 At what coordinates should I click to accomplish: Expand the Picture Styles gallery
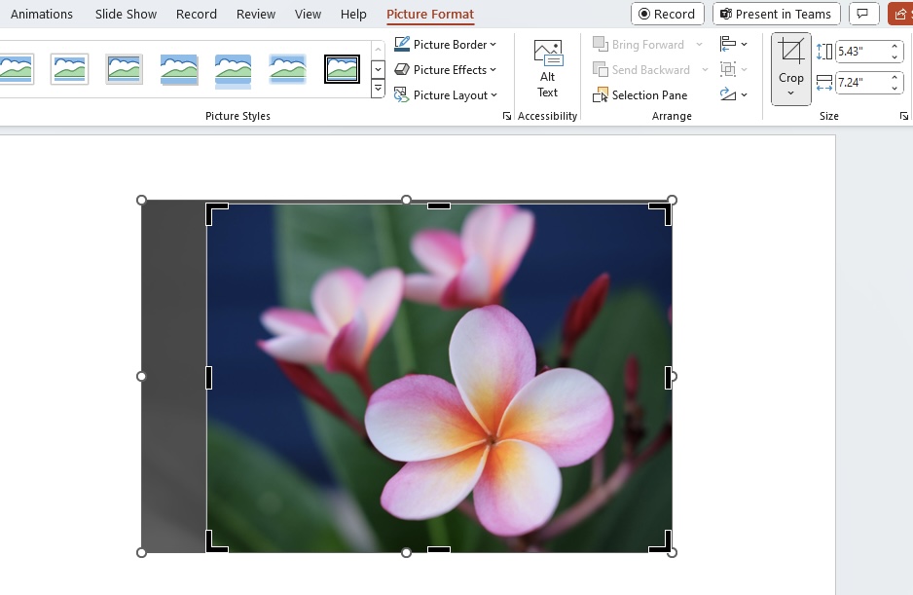click(378, 89)
